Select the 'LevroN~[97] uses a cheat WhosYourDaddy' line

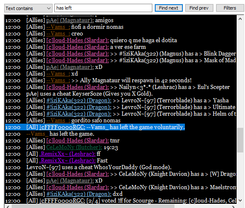pos(99,167)
